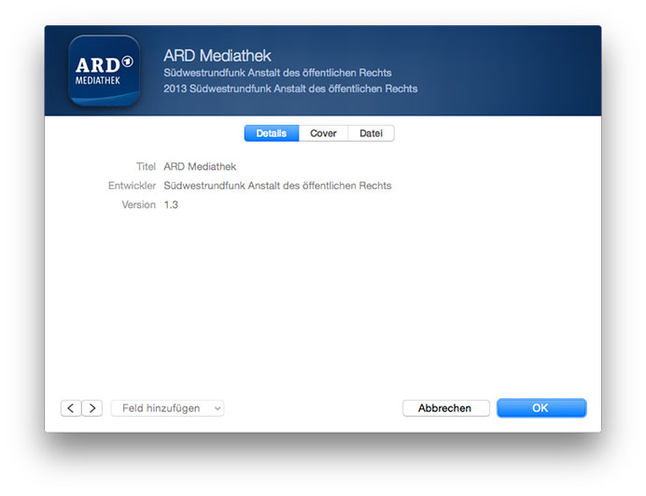Viewport: 646px width, 496px height.
Task: Switch to the Cover tab
Action: (323, 133)
